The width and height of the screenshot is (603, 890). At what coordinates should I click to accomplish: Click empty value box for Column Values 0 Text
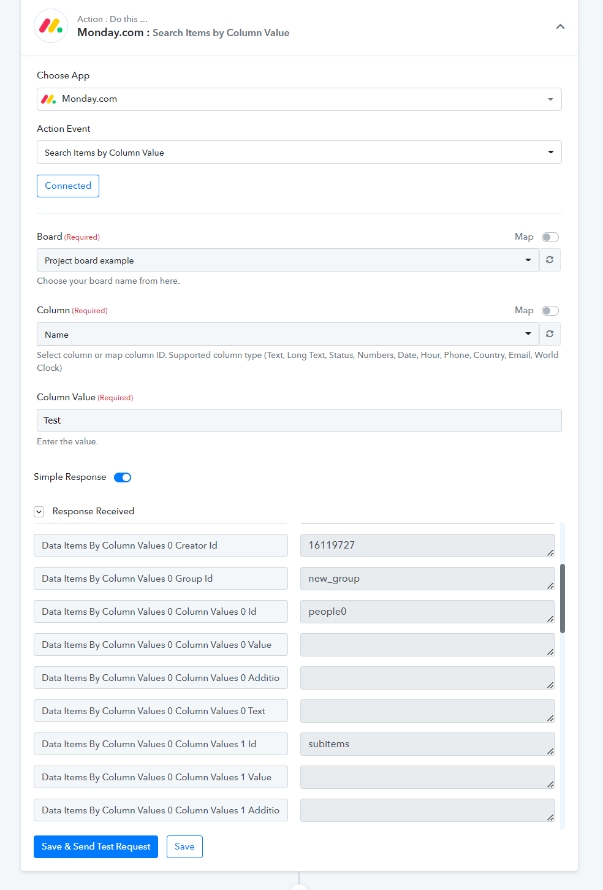(428, 711)
